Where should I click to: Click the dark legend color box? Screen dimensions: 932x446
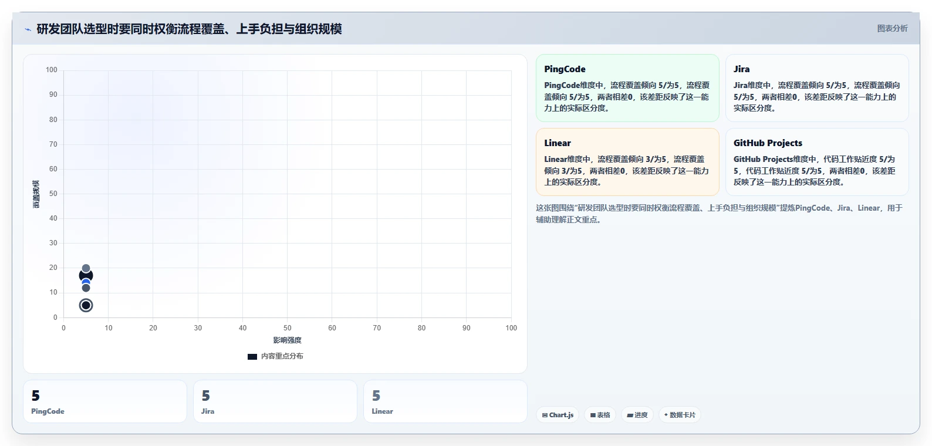(x=252, y=356)
